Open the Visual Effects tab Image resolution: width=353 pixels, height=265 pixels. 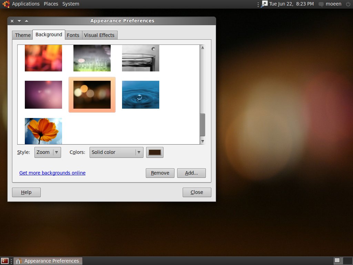[99, 35]
